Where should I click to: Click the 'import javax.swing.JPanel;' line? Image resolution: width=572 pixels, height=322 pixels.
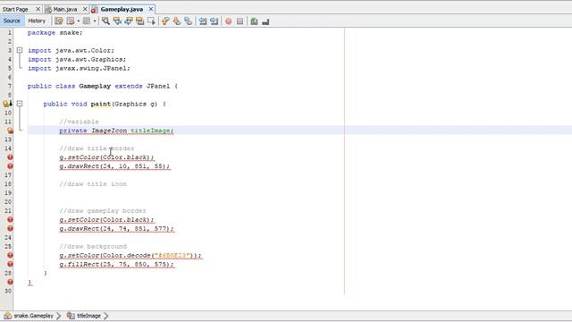click(79, 68)
